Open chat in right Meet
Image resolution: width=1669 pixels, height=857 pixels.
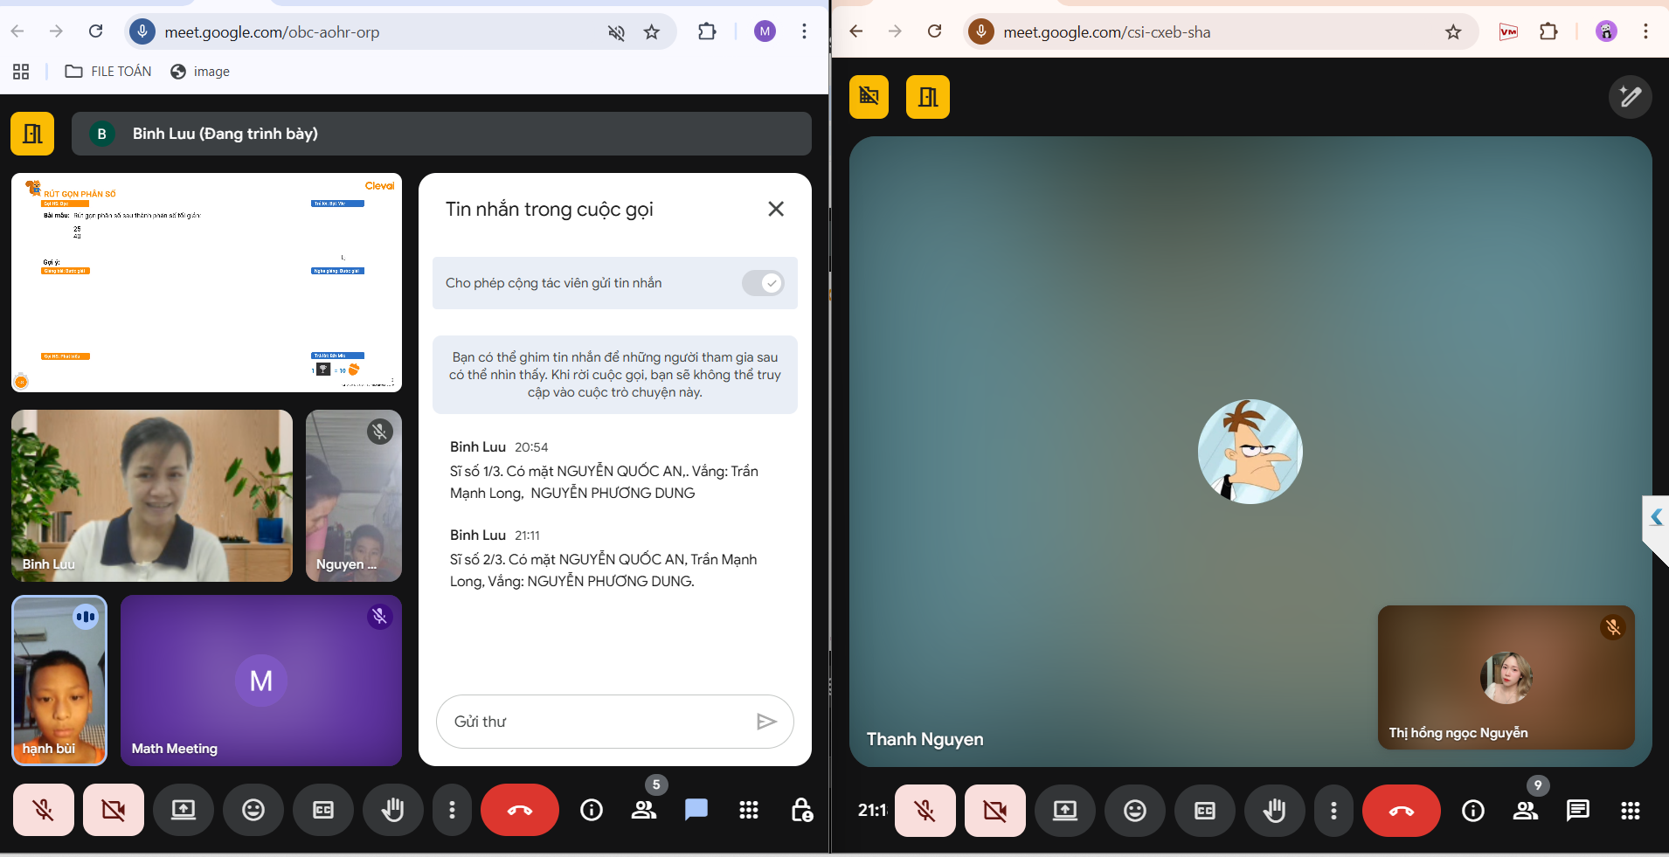click(x=1578, y=811)
